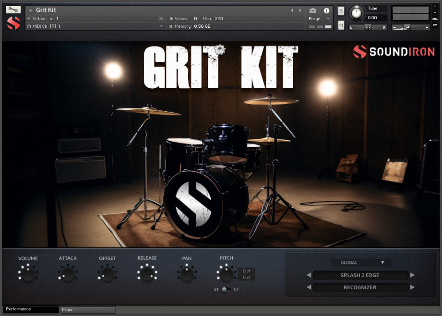Click the Grit Kit instrument name

pyautogui.click(x=46, y=10)
